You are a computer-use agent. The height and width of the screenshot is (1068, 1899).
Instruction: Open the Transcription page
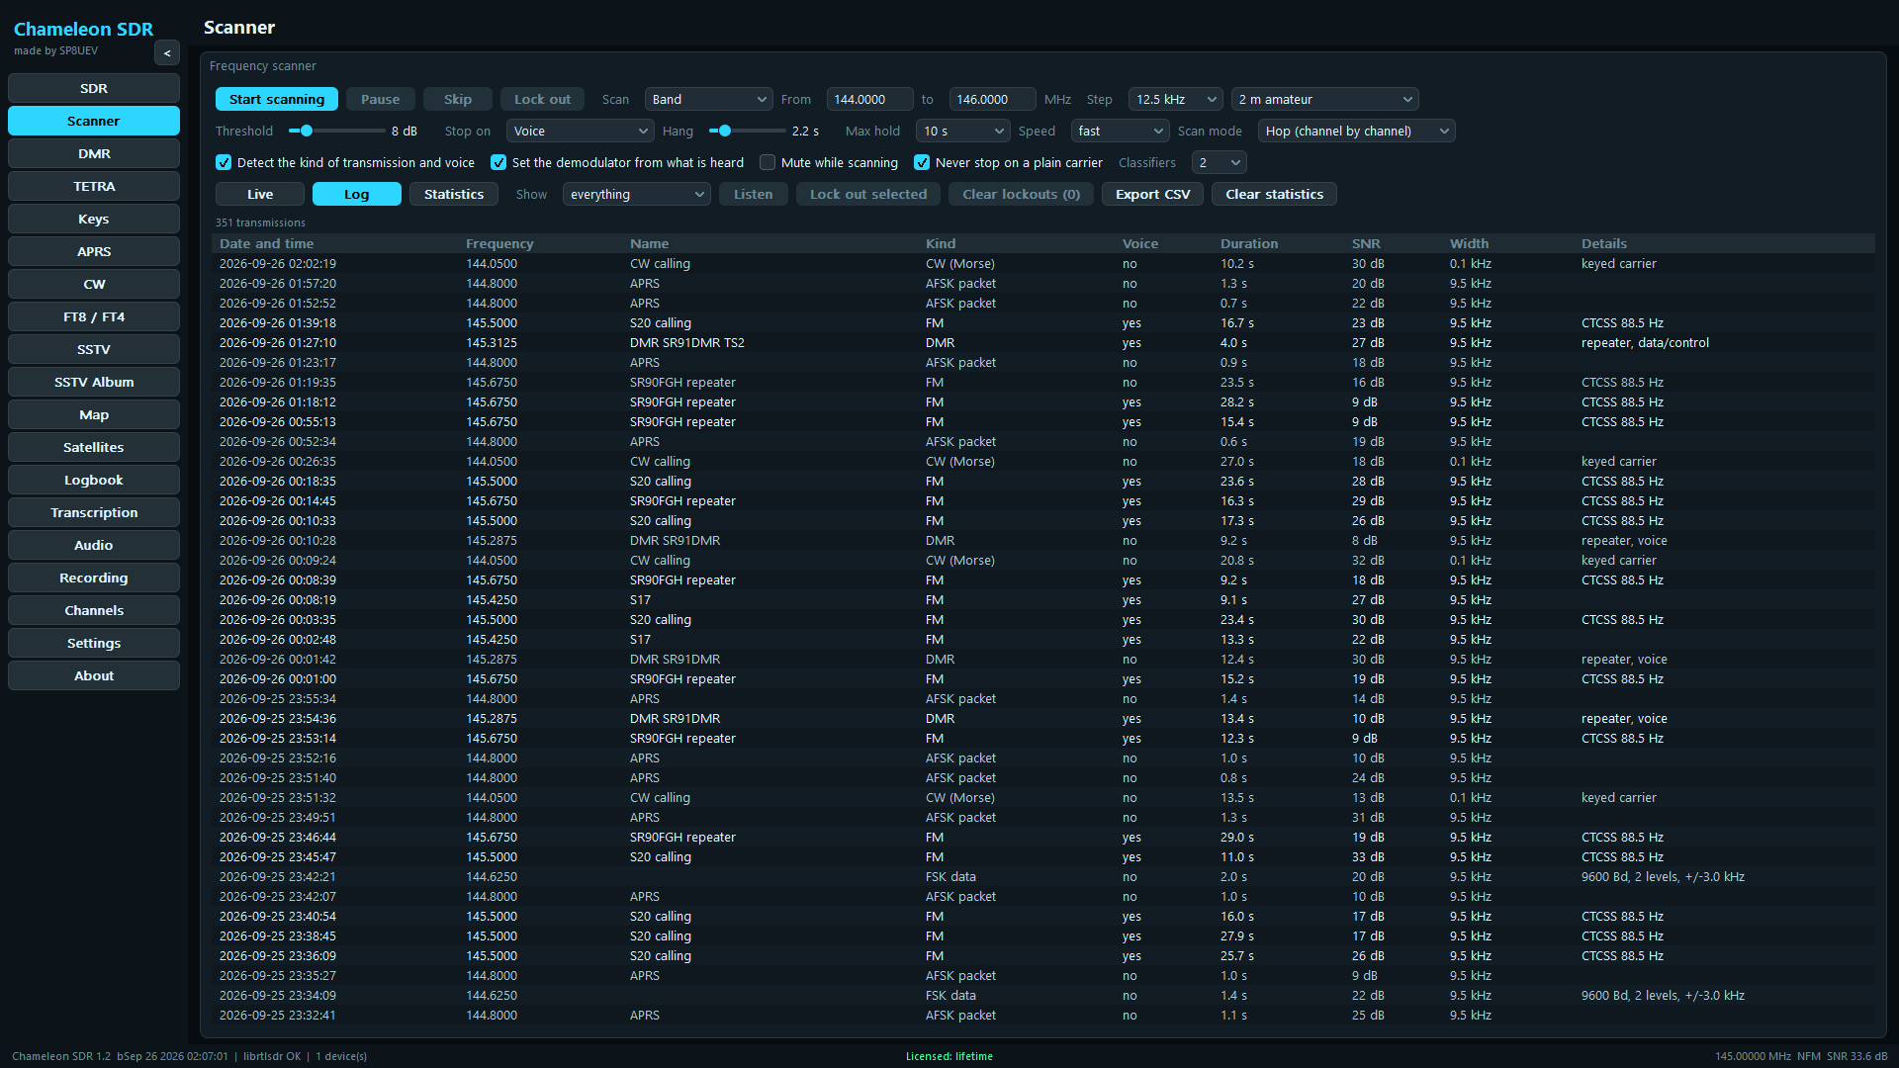click(94, 513)
